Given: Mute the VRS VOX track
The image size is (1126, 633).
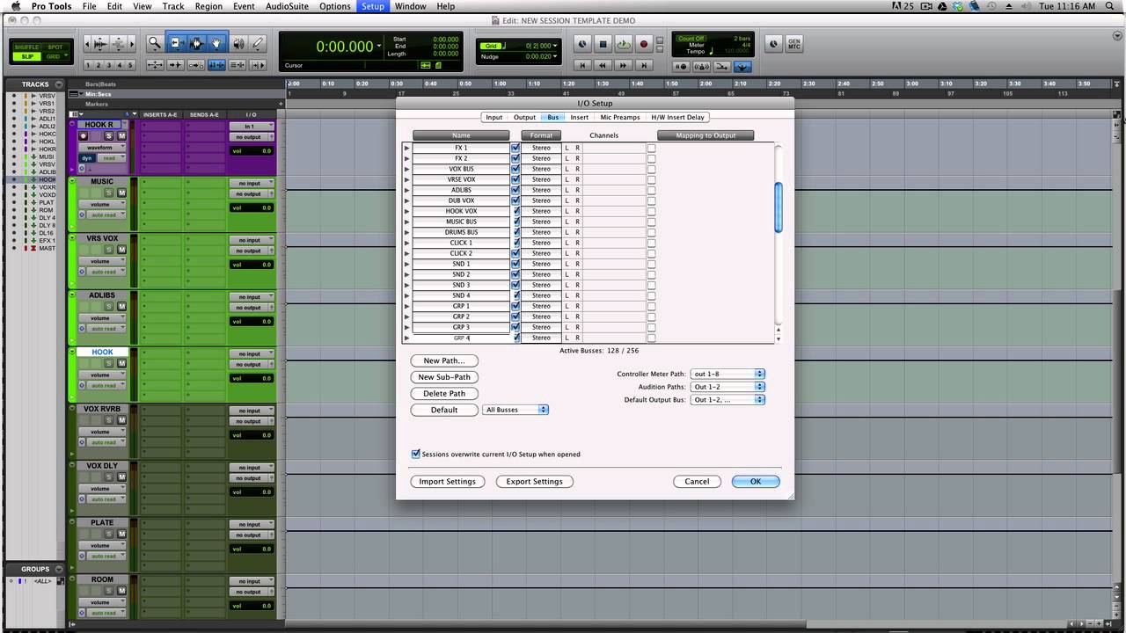Looking at the screenshot, I should (121, 250).
